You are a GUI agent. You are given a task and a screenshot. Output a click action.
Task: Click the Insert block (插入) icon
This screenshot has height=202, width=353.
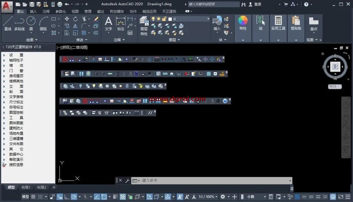217,23
